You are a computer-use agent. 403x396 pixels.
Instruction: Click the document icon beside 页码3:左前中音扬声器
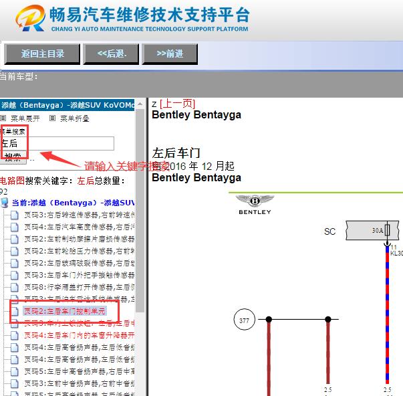click(15, 384)
